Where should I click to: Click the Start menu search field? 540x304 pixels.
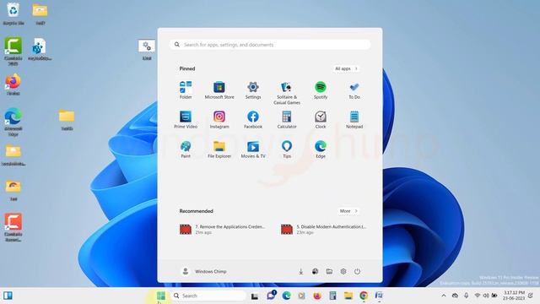click(270, 45)
